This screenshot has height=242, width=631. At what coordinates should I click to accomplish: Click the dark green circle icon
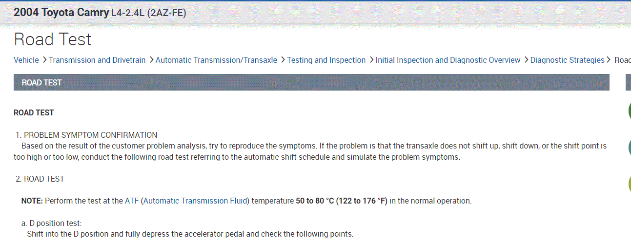(629, 112)
